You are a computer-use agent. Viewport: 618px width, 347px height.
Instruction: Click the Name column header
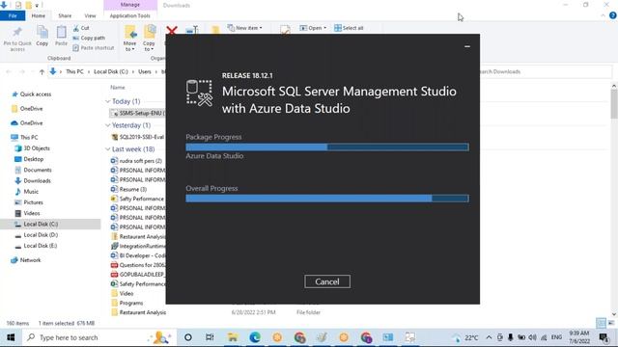118,88
